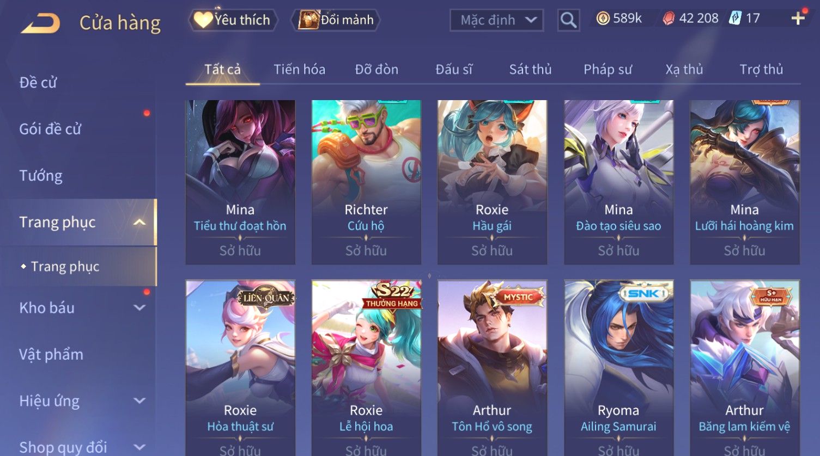Expand the Kho báu sidebar section

coord(139,307)
